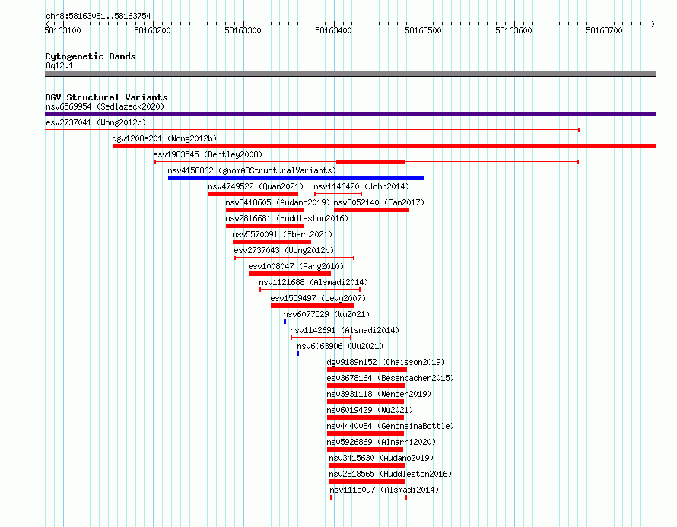677x527 pixels.
Task: Open nsv3931118 (Wenger2019) variant label
Action: pyautogui.click(x=379, y=394)
